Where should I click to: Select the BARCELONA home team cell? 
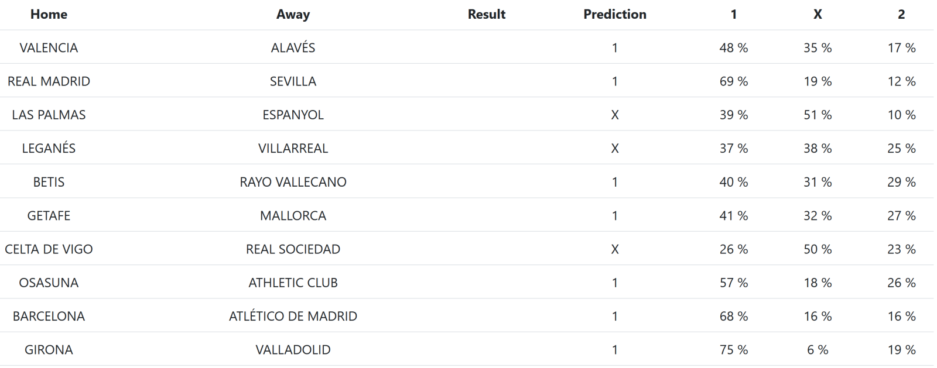(49, 316)
